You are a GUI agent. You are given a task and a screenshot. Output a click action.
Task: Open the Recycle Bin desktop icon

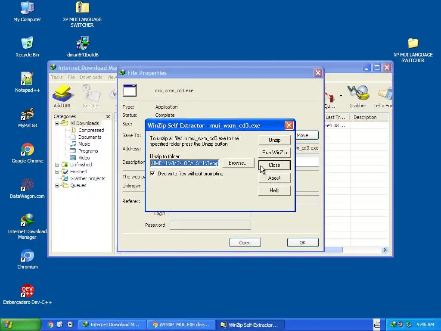tap(27, 47)
